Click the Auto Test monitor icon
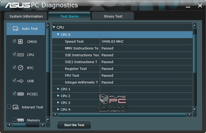The height and width of the screenshot is (133, 206). point(16,29)
